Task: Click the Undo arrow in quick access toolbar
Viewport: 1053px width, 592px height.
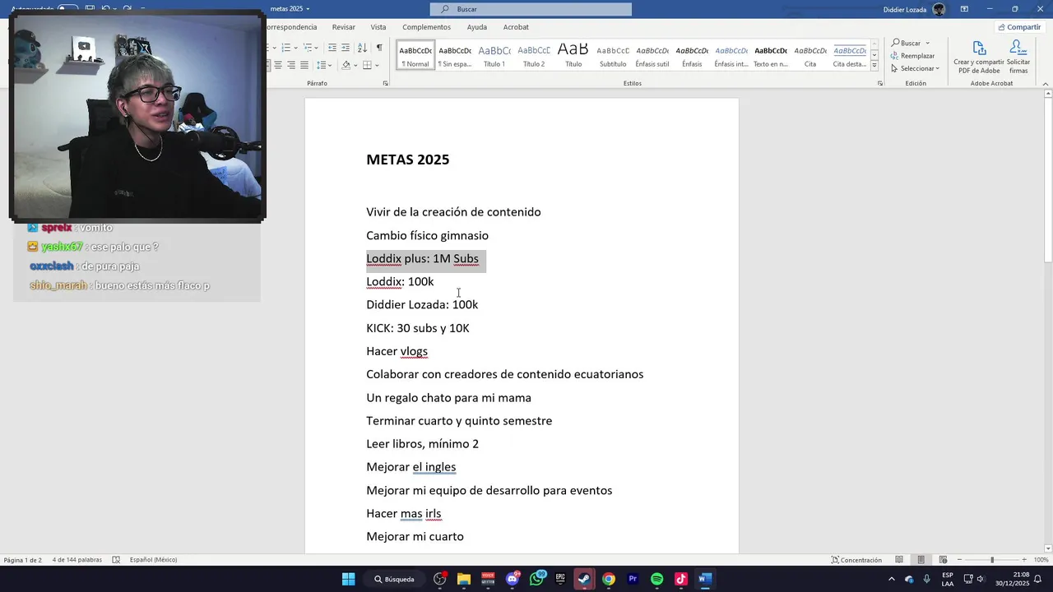Action: click(x=105, y=9)
